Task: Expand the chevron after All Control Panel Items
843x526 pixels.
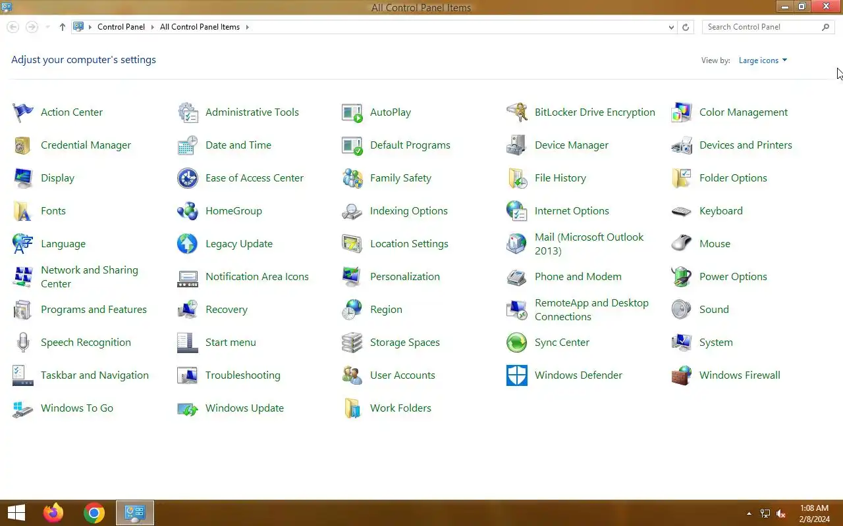Action: tap(248, 27)
